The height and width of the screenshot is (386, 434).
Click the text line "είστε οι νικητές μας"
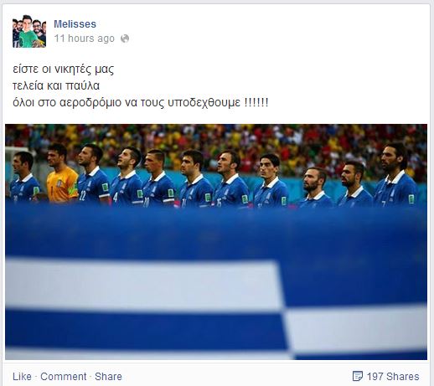click(x=64, y=69)
